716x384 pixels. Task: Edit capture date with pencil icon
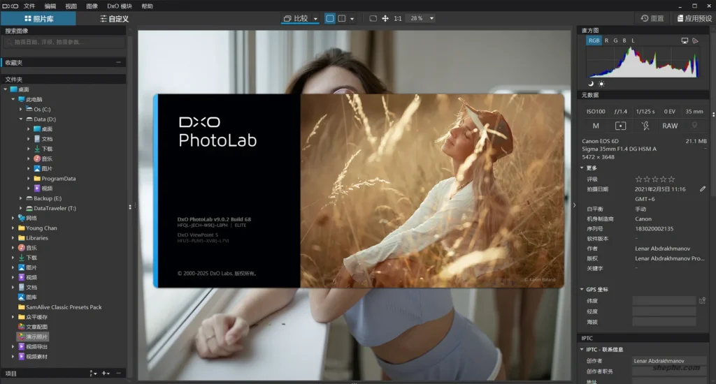click(703, 189)
